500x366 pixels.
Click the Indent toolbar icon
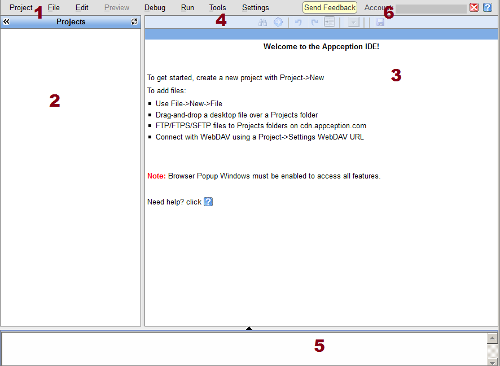point(330,22)
